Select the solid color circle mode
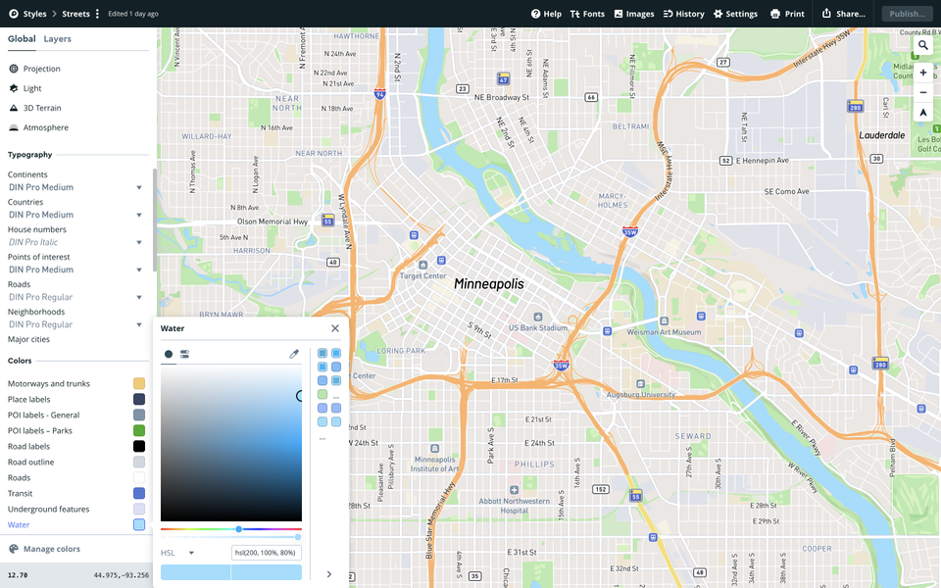The image size is (941, 588). click(169, 354)
